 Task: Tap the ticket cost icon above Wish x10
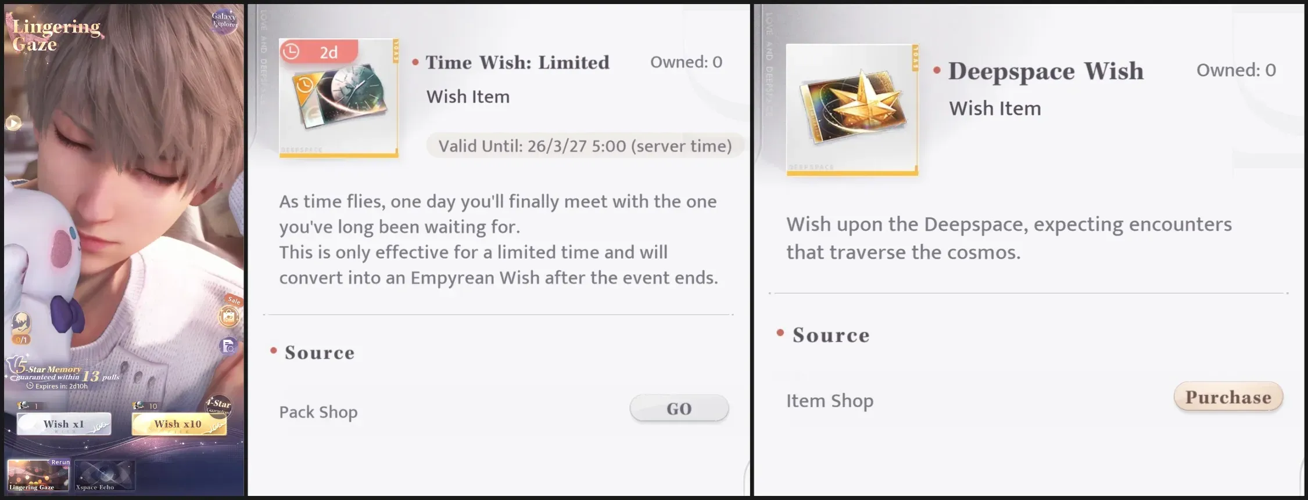pos(138,405)
